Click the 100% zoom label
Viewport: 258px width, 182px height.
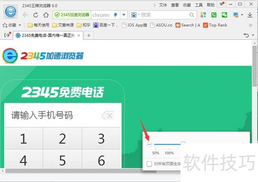coord(169,153)
